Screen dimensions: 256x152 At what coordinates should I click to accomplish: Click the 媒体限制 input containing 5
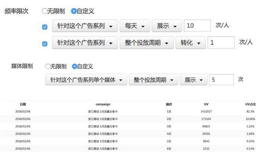(x=222, y=80)
